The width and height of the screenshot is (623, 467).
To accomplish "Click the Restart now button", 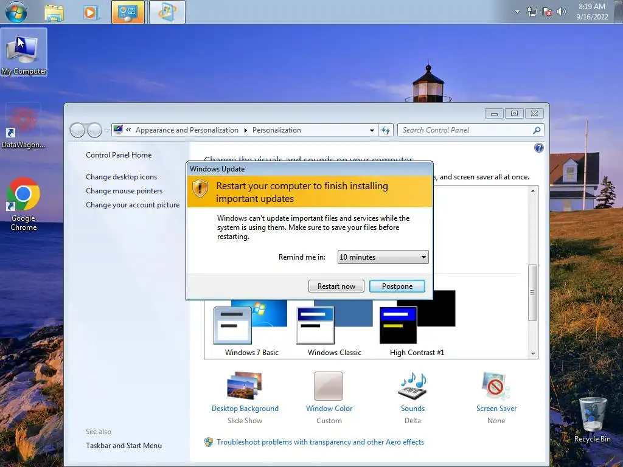I will point(336,286).
